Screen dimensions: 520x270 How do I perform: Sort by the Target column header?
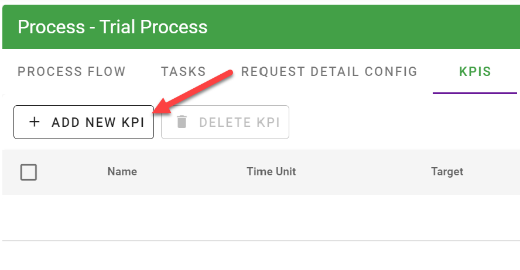click(x=447, y=172)
